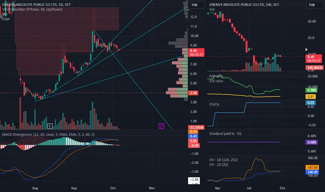Screen dimensions: 325x192
Task: Click the Aug label on daily time axis
Action: (35, 188)
